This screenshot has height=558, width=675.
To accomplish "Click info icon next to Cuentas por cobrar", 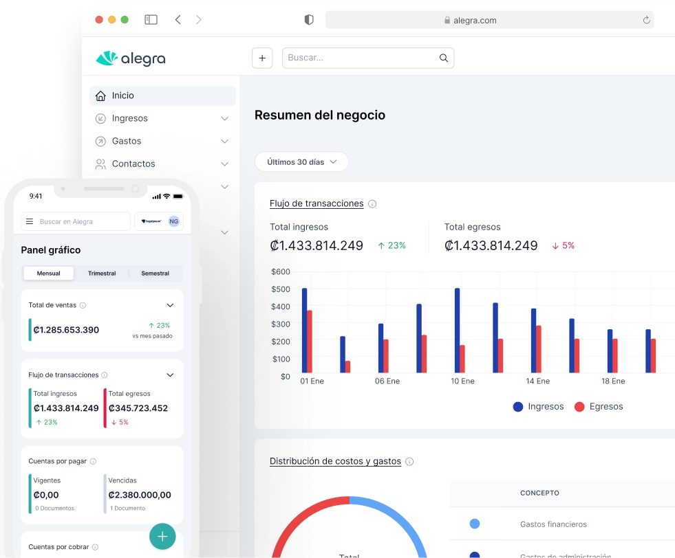I will [95, 547].
